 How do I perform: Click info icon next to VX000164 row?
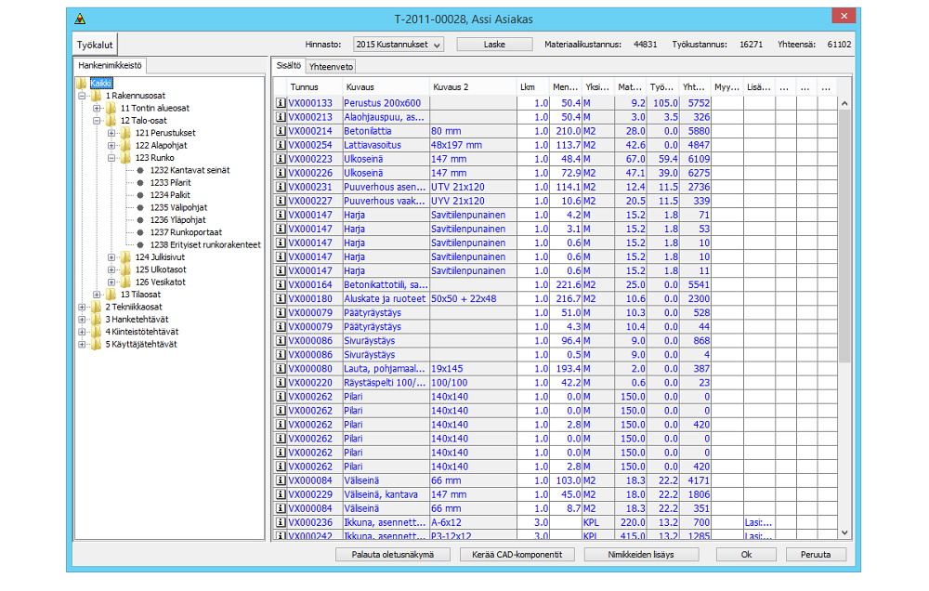[x=281, y=284]
